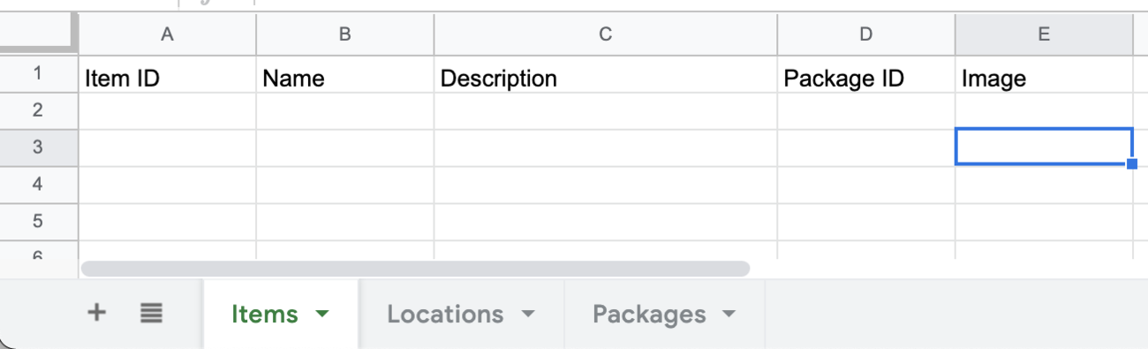Open the Locations tab dropdown arrow

pos(528,314)
